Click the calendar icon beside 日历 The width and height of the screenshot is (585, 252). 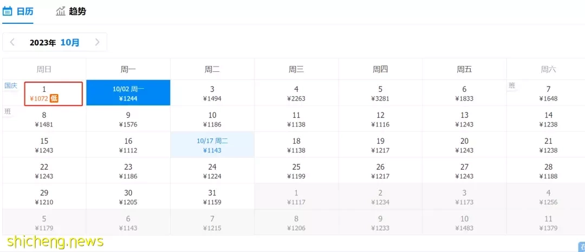(8, 11)
